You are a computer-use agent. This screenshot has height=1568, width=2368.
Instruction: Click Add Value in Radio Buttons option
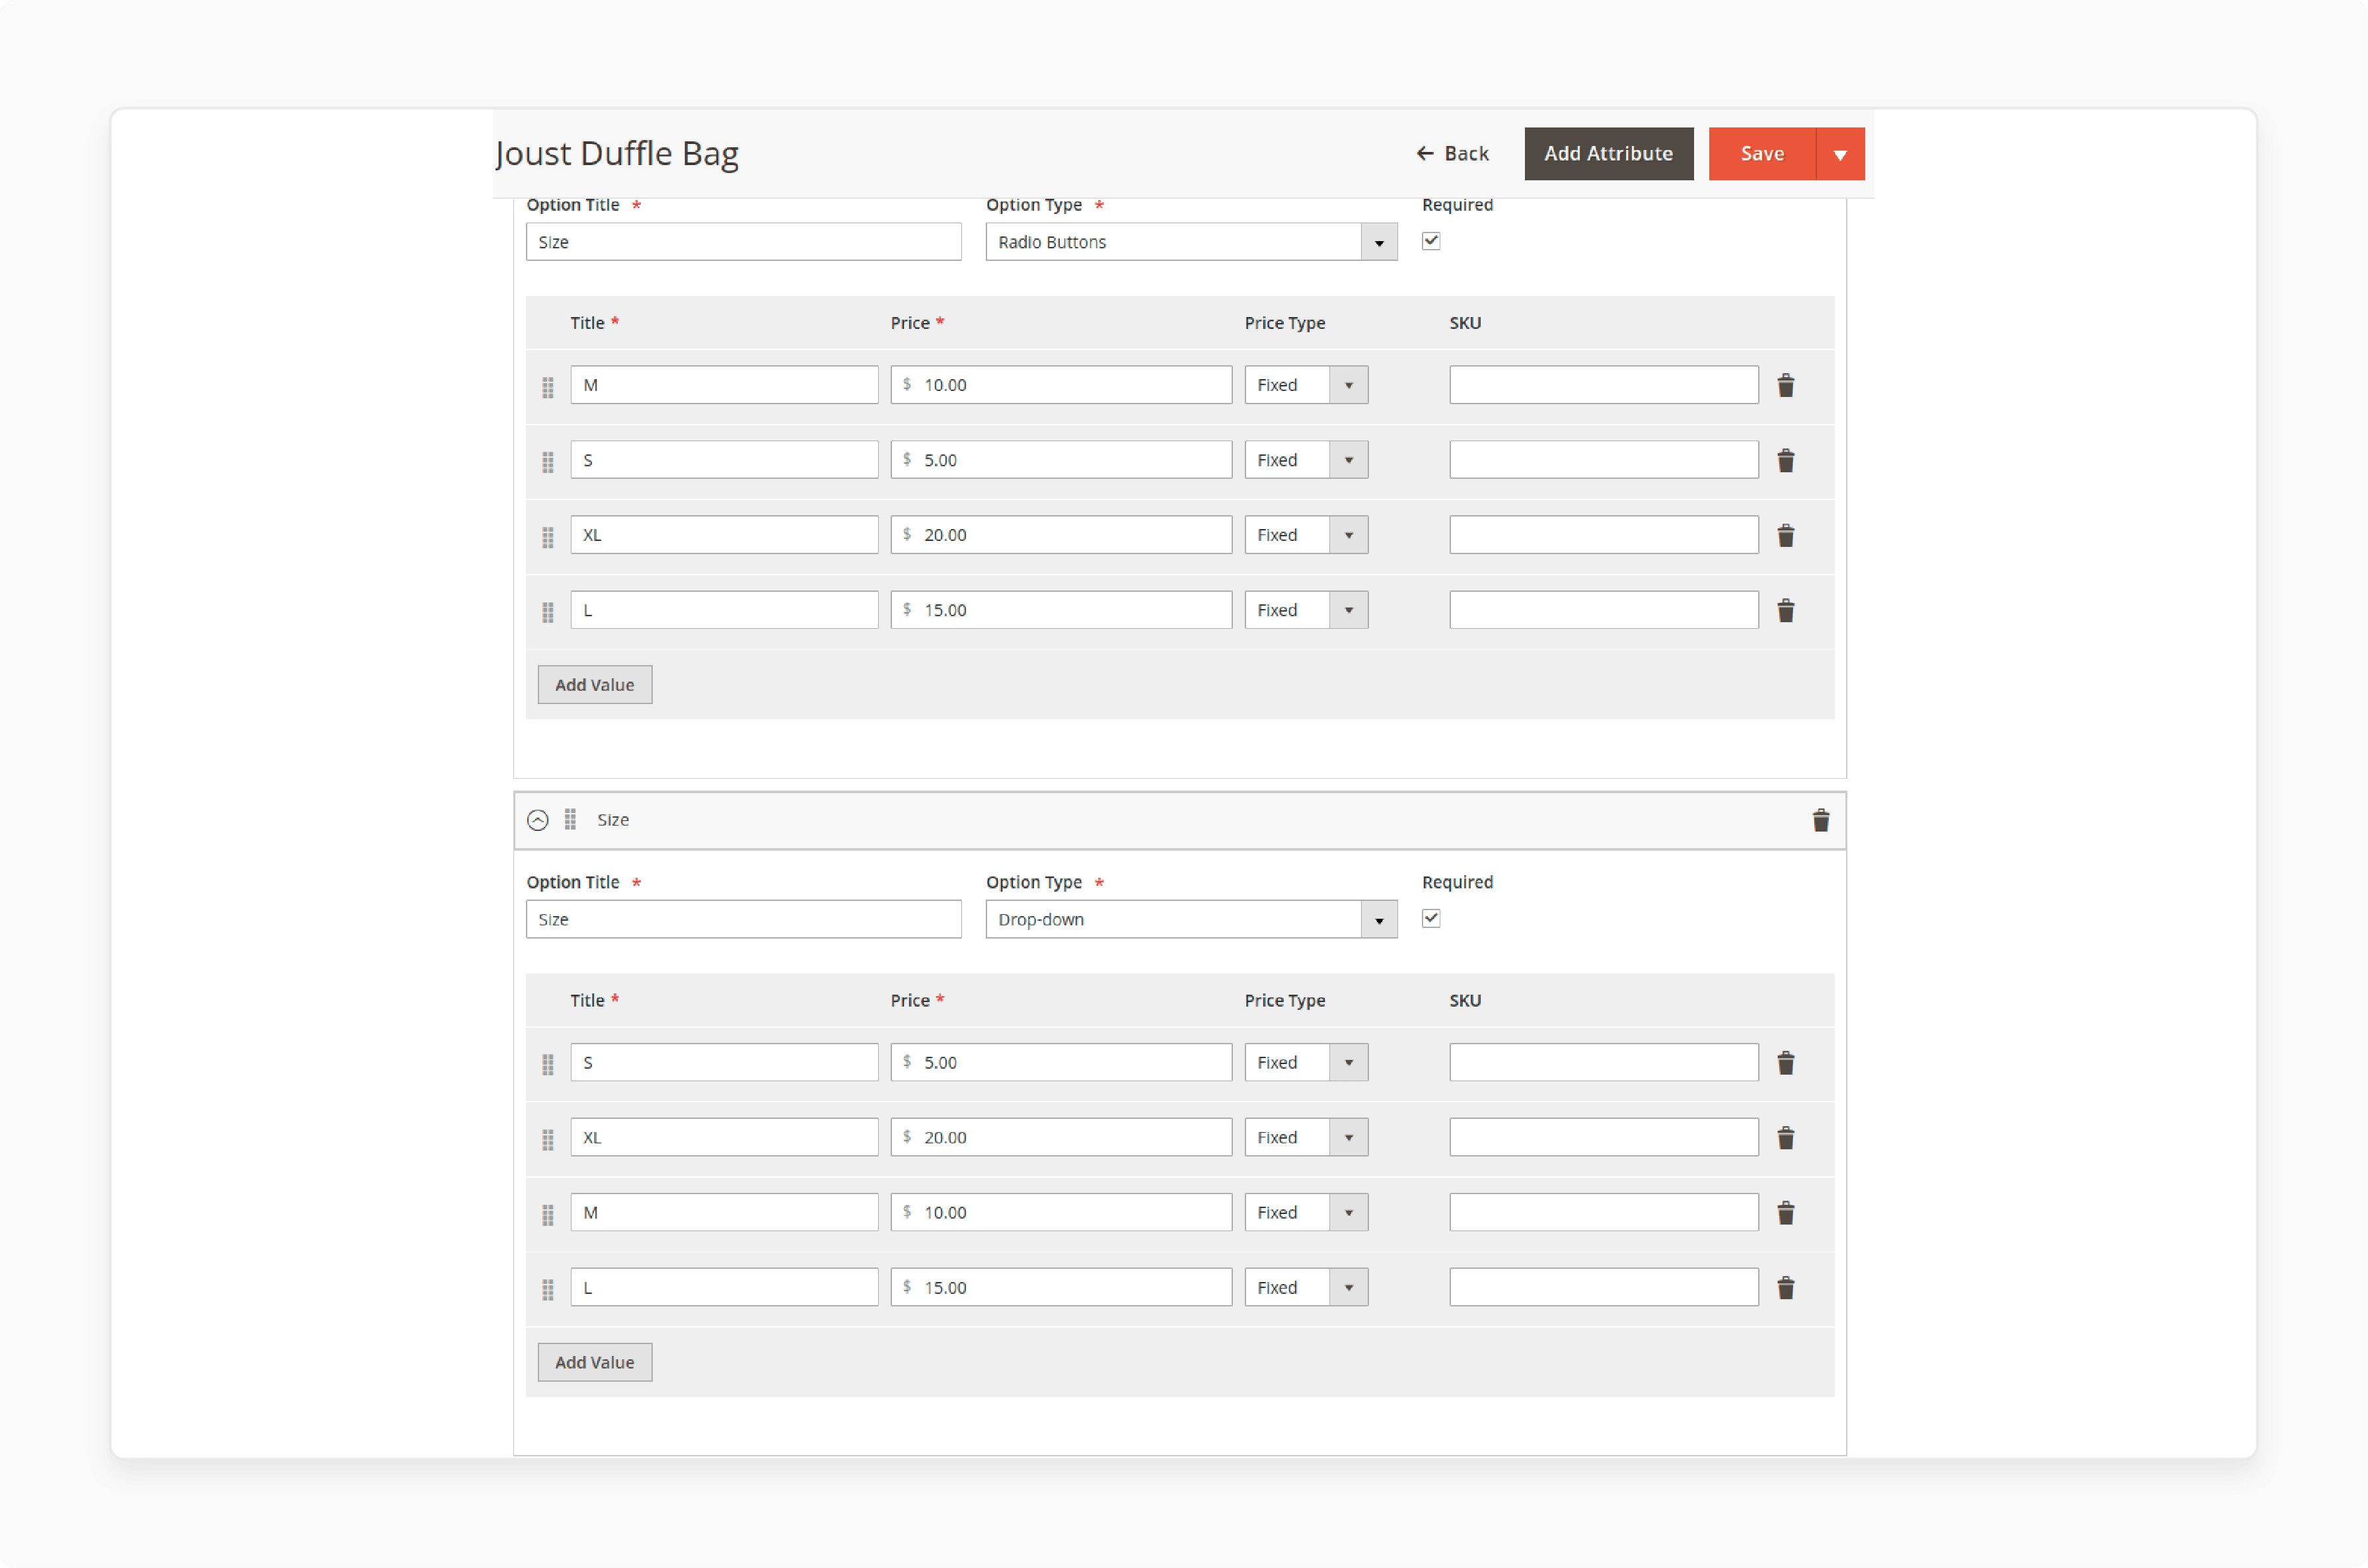coord(594,685)
